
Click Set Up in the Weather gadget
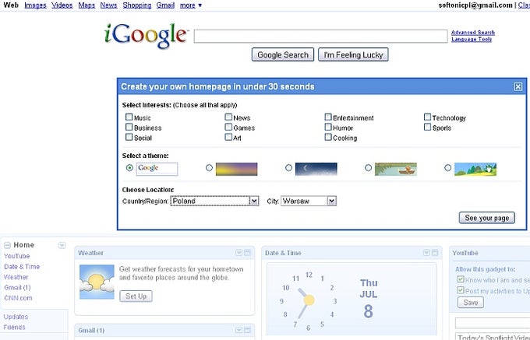[136, 296]
